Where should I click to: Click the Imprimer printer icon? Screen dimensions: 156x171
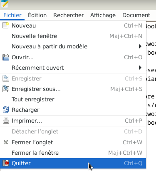(x=6, y=121)
